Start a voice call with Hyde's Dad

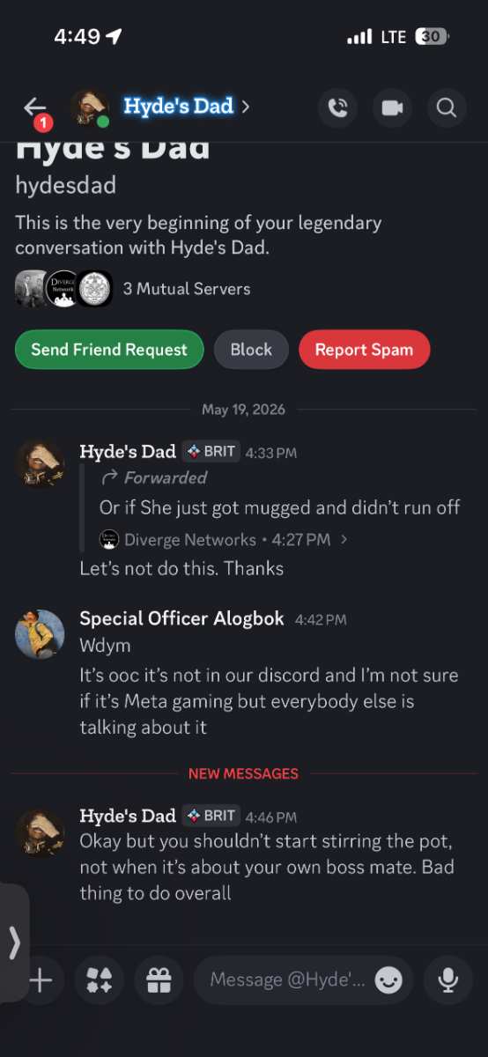[x=337, y=107]
